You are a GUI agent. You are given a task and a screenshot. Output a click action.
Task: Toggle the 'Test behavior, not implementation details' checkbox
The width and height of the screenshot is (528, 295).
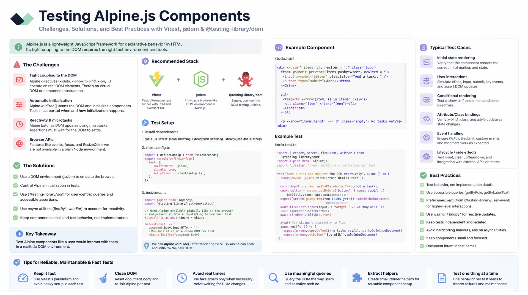[422, 185]
